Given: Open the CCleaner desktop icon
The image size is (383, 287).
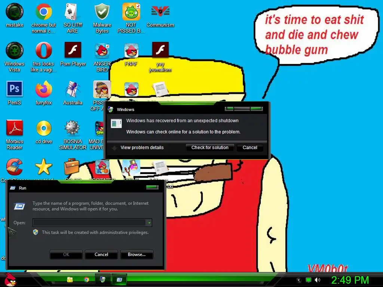Looking at the screenshot, I should click(x=15, y=167).
